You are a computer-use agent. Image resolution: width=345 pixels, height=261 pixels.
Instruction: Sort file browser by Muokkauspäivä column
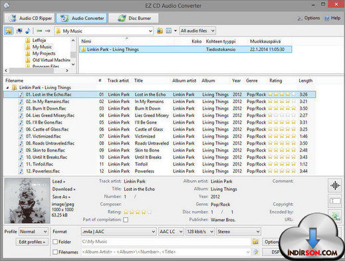click(265, 41)
